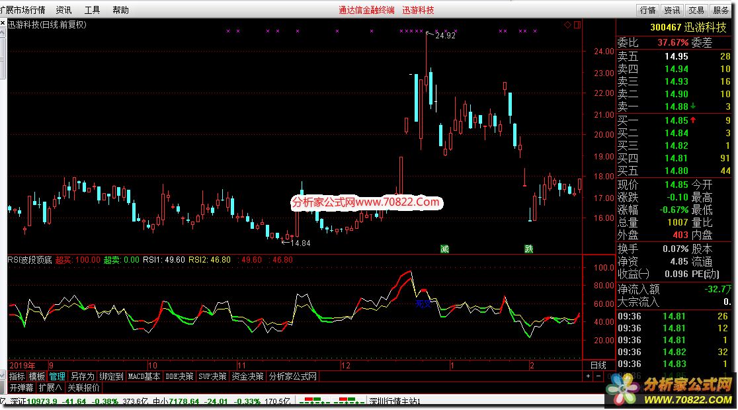Click the 资讯 button at top right
738x410 pixels.
click(x=672, y=10)
